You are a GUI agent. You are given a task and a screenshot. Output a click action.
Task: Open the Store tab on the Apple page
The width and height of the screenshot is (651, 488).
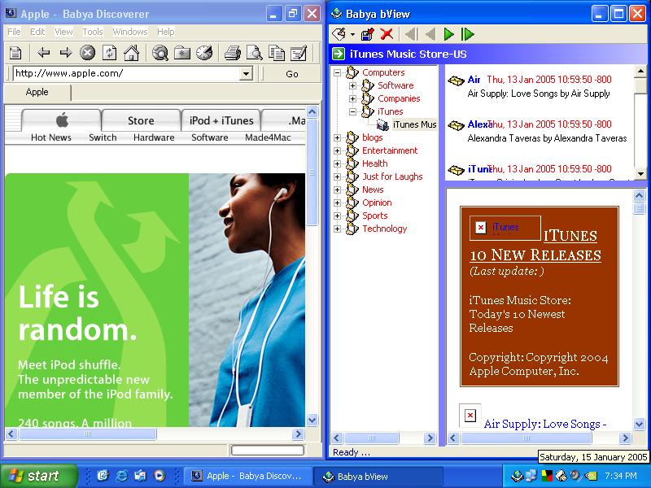pos(141,120)
